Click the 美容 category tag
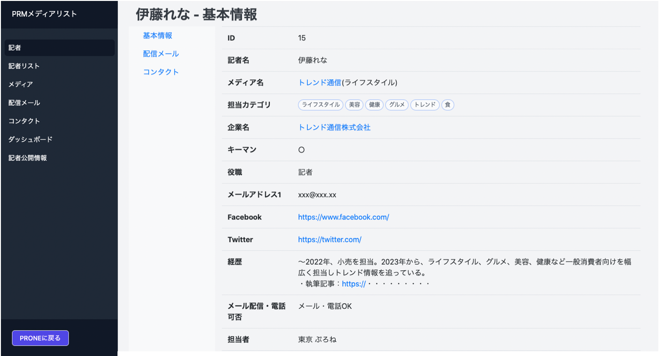Viewport: 663px width, 356px height. click(x=354, y=105)
